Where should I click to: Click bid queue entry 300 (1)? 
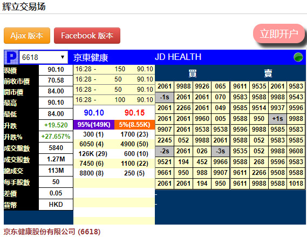click(x=93, y=134)
